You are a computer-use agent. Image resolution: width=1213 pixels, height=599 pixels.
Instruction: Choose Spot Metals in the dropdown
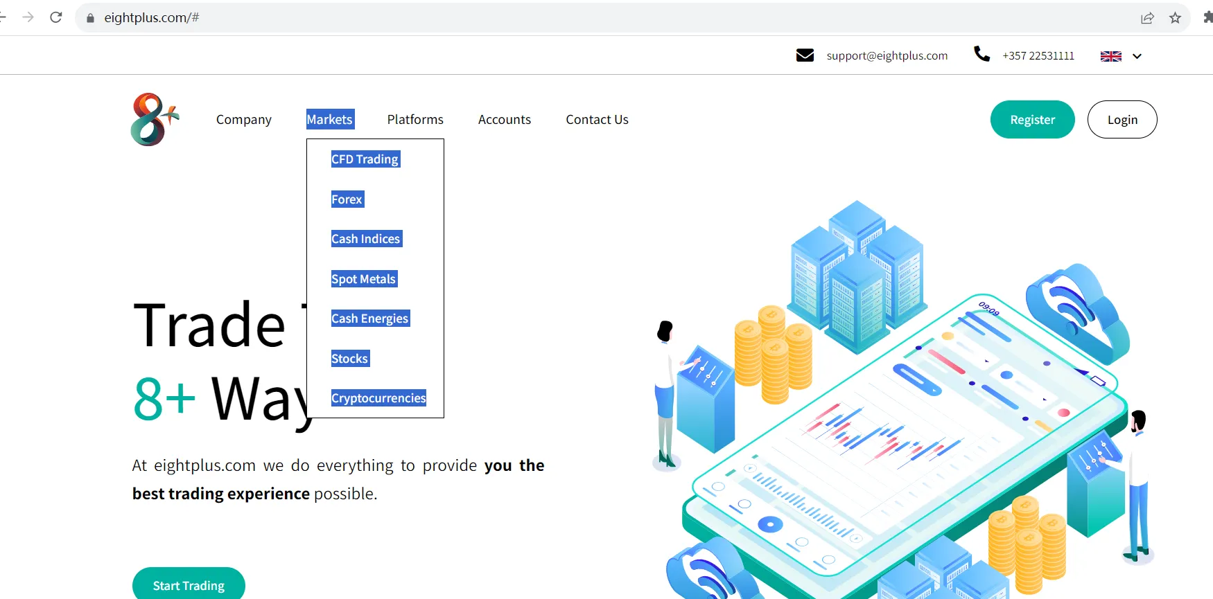[x=364, y=279]
